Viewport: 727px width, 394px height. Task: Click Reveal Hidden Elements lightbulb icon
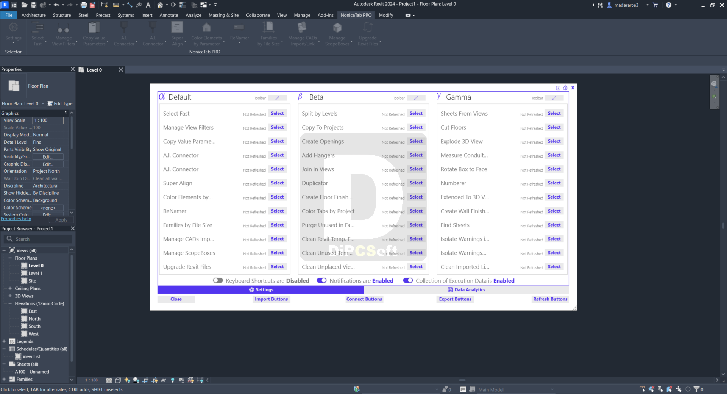point(173,380)
